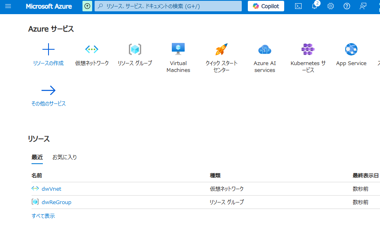
Task: Click the dwReGroup resource group row icon
Action: (35, 202)
